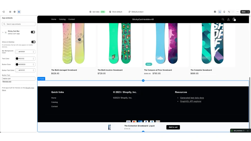Click the Footer section label tag
251x141 pixels.
point(41,79)
